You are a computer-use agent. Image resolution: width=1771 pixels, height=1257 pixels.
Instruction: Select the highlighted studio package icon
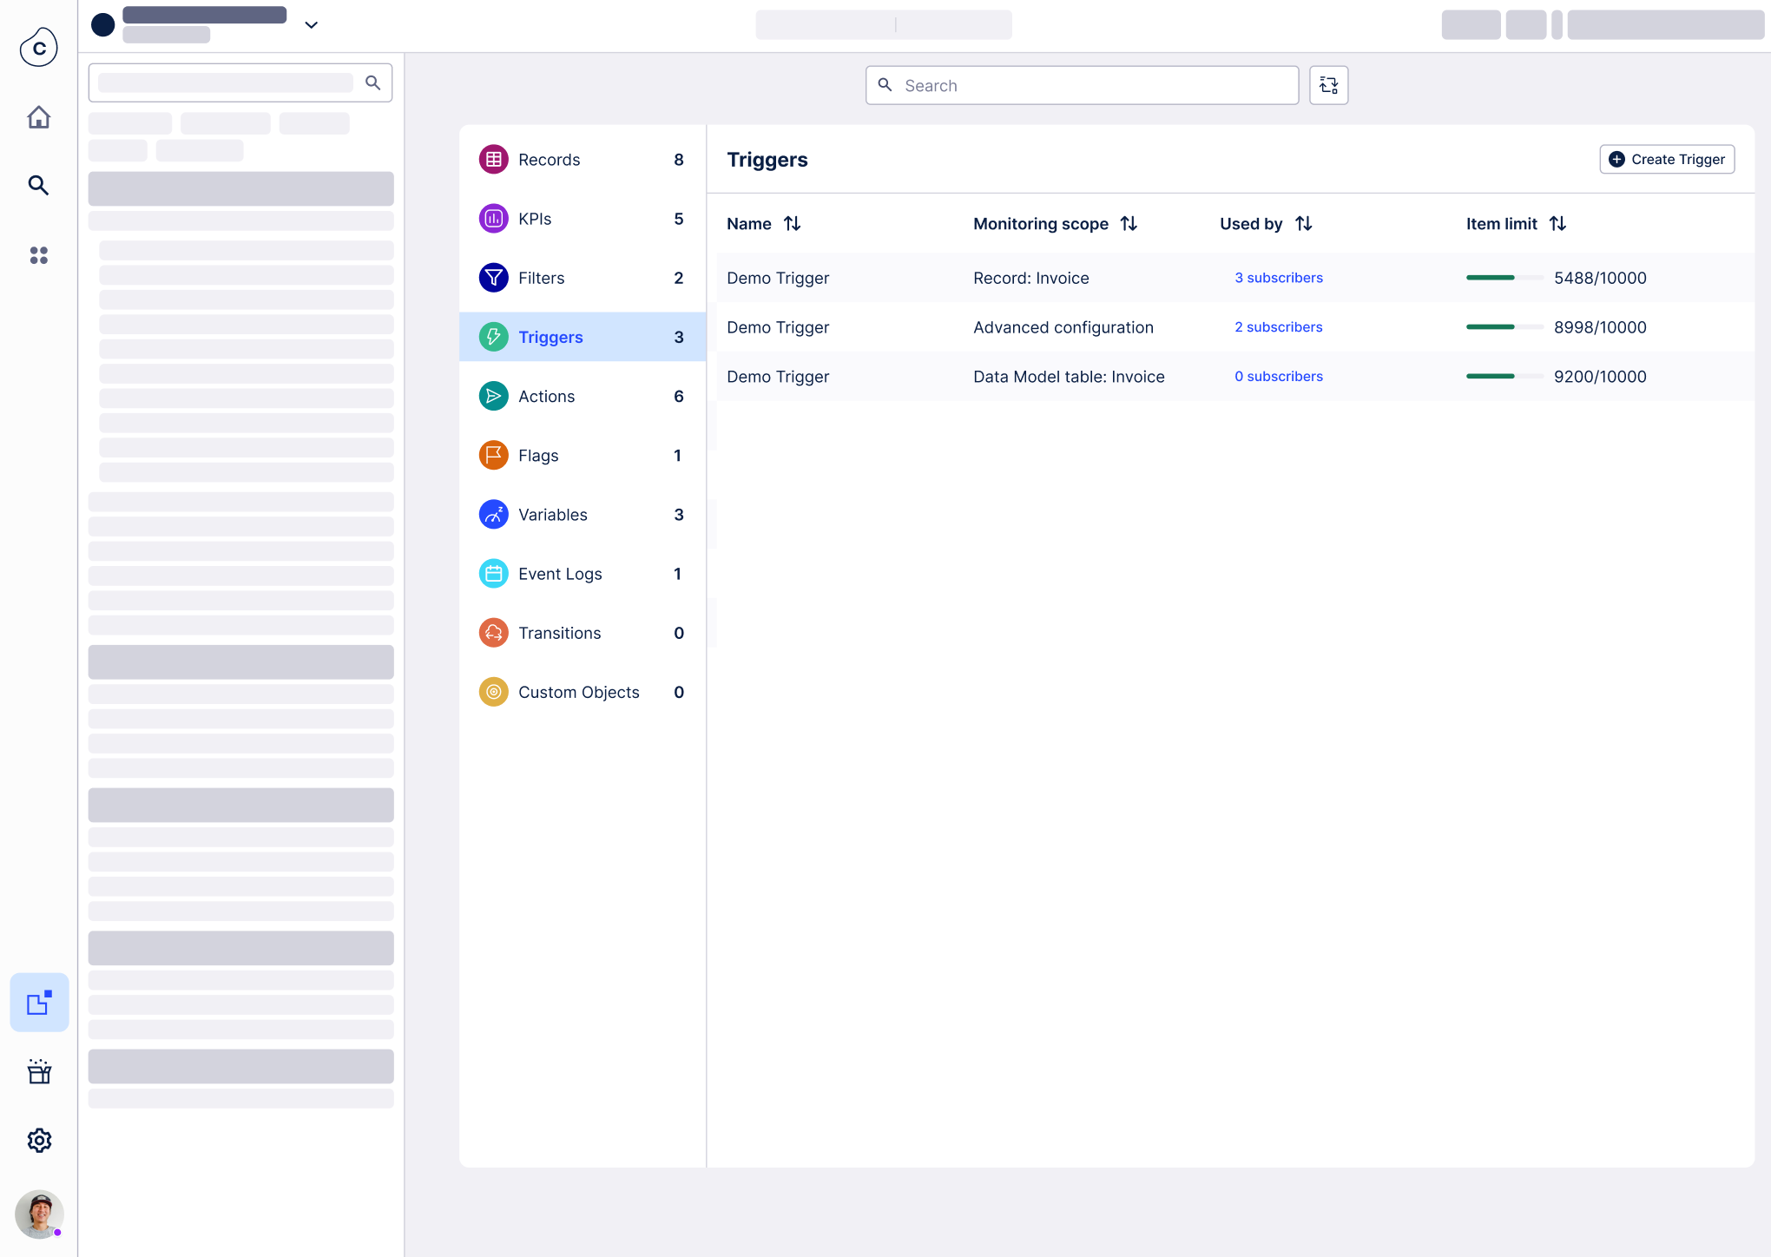(39, 1003)
